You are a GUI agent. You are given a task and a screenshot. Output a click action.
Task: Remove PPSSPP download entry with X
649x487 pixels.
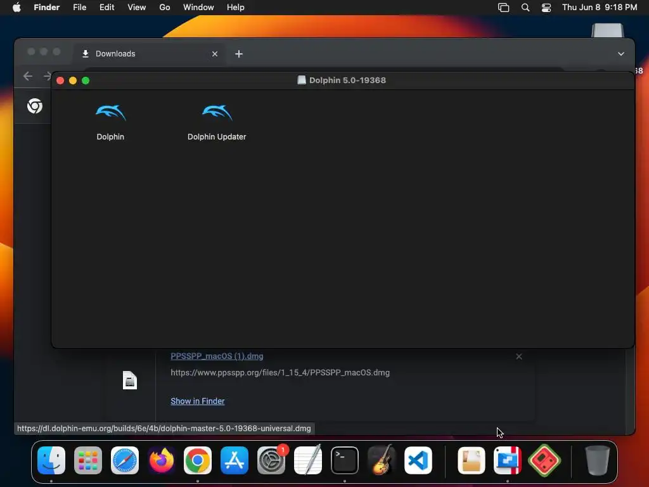(518, 356)
